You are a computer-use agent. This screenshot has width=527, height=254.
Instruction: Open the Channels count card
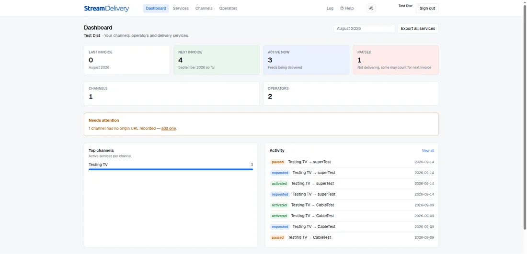172,94
